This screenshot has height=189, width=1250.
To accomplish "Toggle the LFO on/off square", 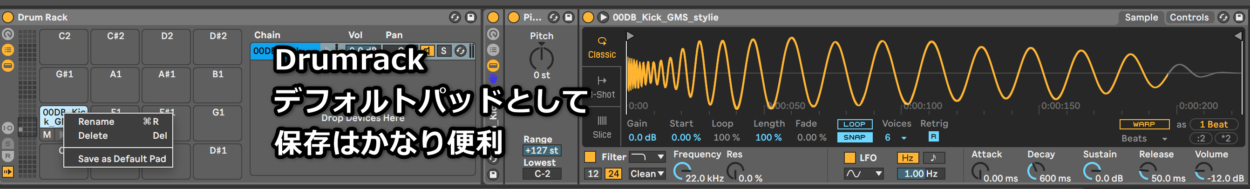I will click(849, 157).
